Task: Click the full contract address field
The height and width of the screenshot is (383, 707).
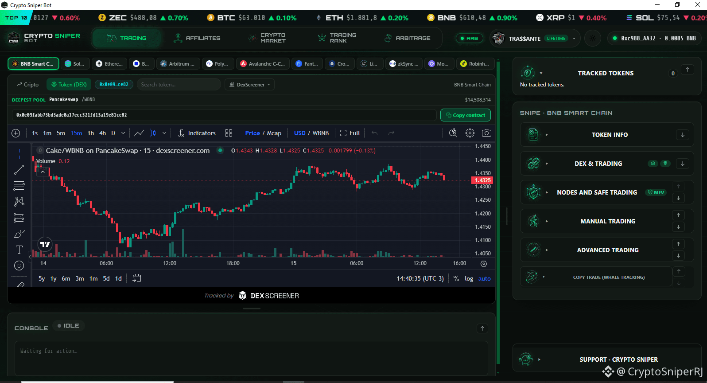Action: click(x=224, y=115)
